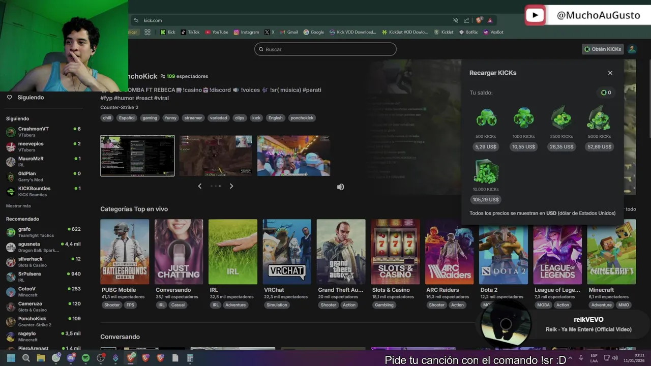The height and width of the screenshot is (366, 651).
Task: Buy 5000 KICKs for 52,69 US$
Action: tap(599, 146)
